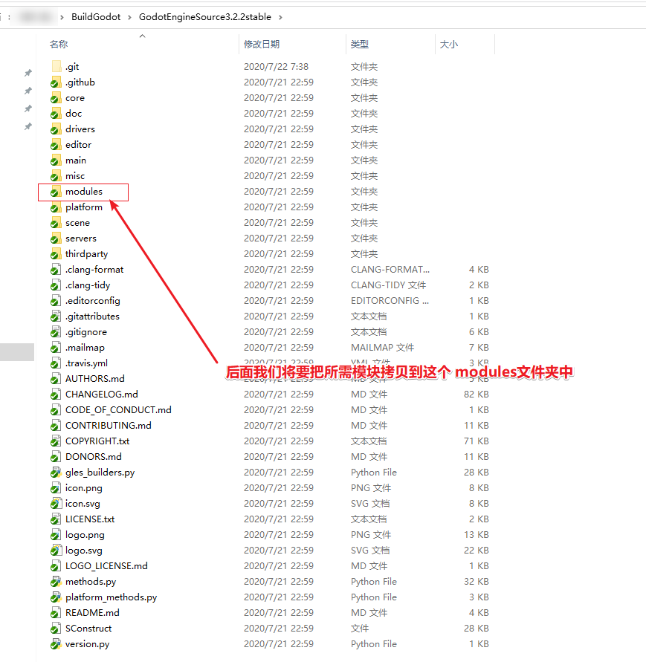646x662 pixels.
Task: Select the COPYRIGHT.txt file name
Action: point(97,441)
